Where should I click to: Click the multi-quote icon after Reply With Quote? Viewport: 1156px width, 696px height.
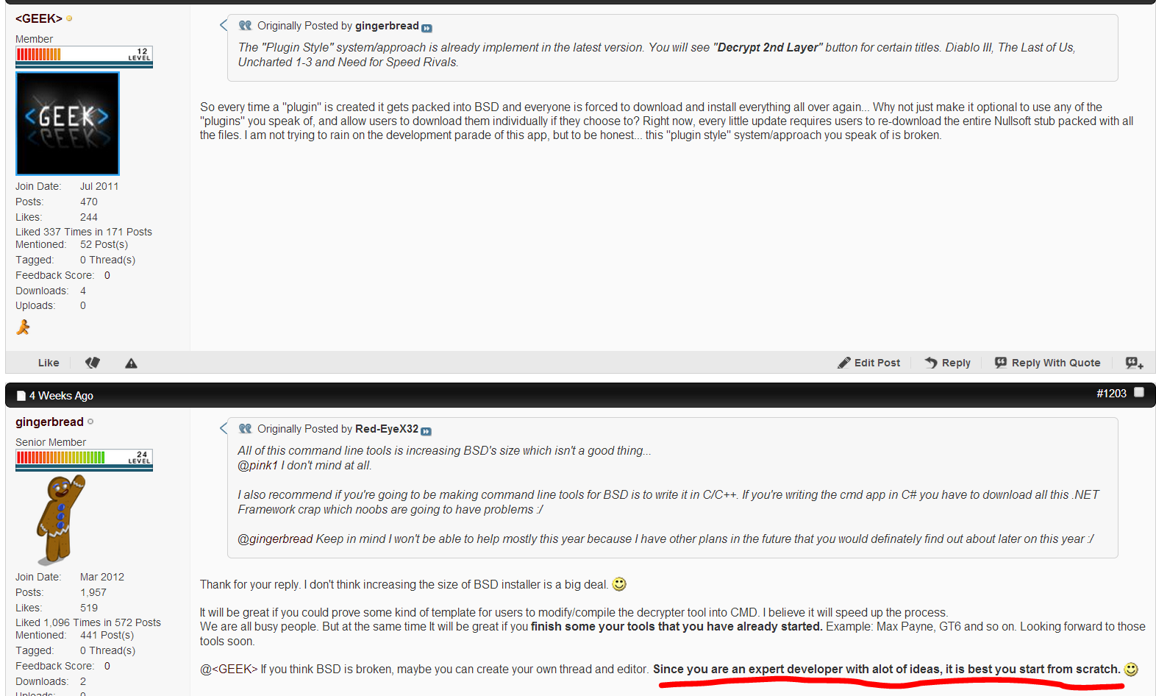coord(1134,363)
